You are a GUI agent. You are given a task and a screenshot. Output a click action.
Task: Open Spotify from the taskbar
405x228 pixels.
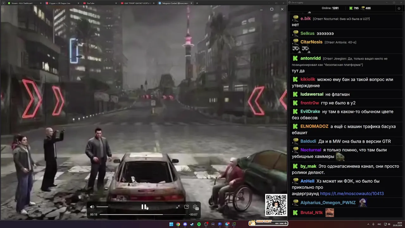[199, 224]
